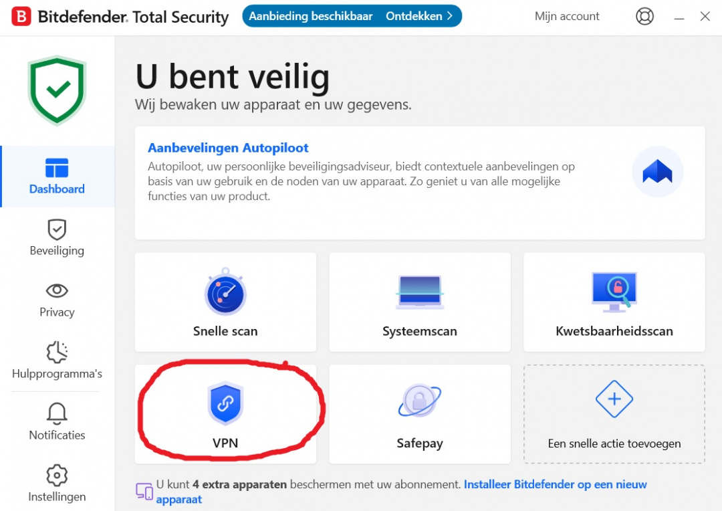Follow Installeer Bitdefender op een nieuw apparaat link
Viewport: 722px width, 511px height.
click(402, 492)
